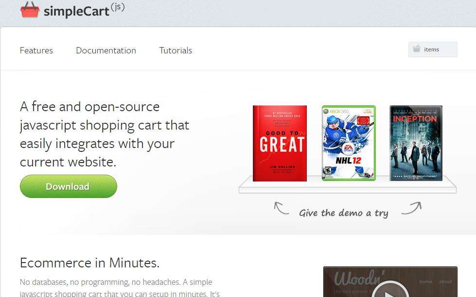Screen dimensions: 476x297
Task: Click the home link inside the video thumbnail
Action: click(x=425, y=281)
